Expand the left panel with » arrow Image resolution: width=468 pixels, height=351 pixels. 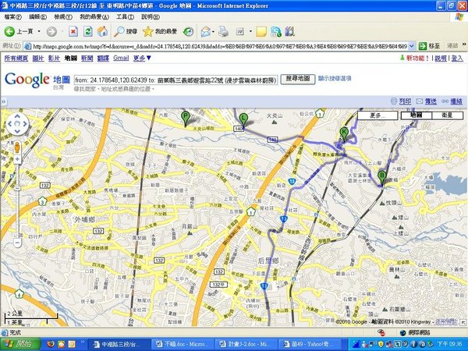pos(3,101)
